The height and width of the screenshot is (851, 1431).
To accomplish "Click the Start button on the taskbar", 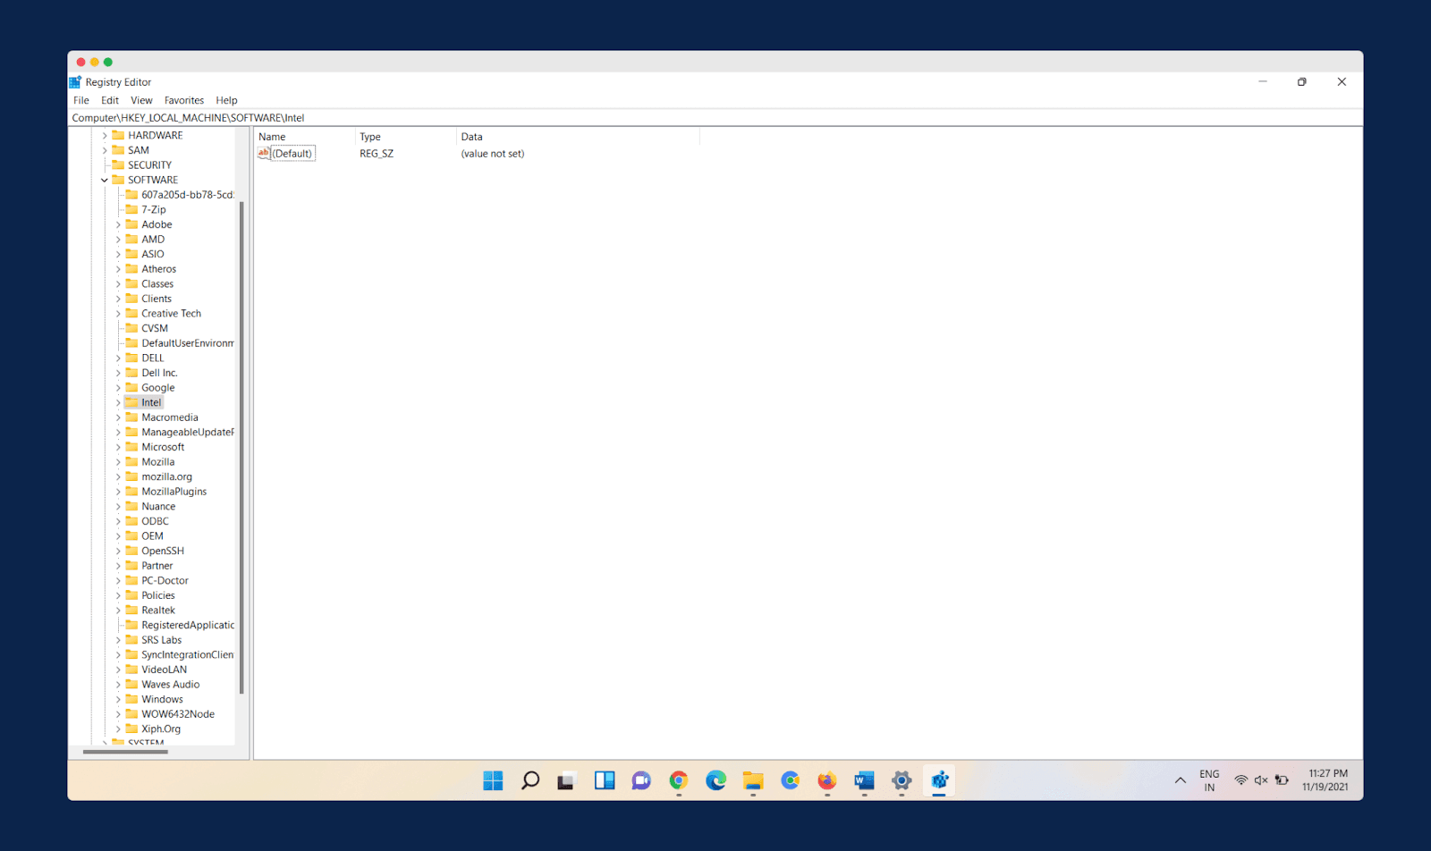I will click(x=492, y=780).
